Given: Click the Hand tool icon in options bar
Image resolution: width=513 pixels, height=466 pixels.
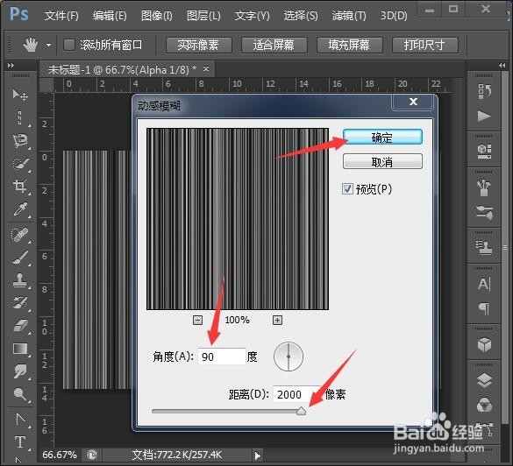Looking at the screenshot, I should (31, 45).
